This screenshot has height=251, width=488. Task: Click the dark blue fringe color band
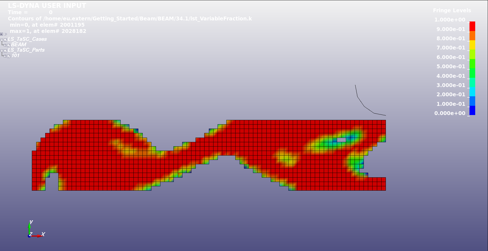tap(472, 110)
